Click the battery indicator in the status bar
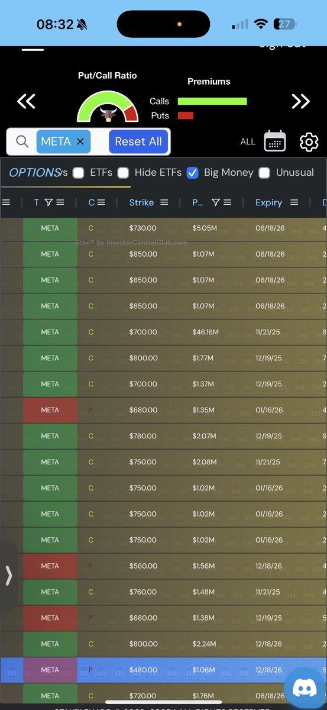The height and width of the screenshot is (710, 327). pyautogui.click(x=286, y=24)
